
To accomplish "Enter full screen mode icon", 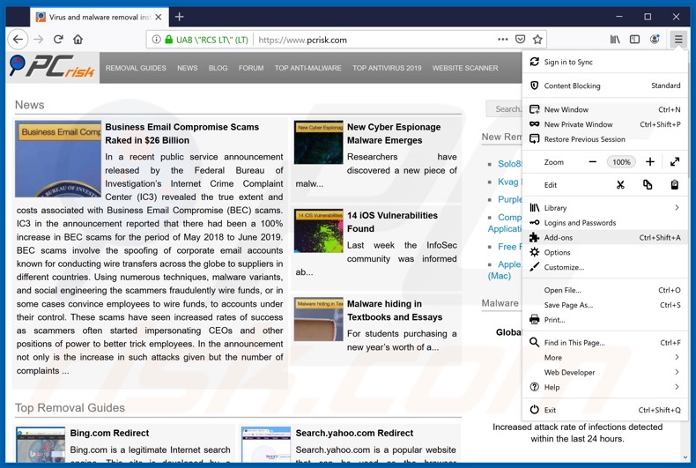I will point(675,162).
